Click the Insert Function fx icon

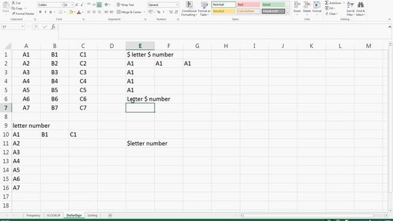pyautogui.click(x=53, y=26)
